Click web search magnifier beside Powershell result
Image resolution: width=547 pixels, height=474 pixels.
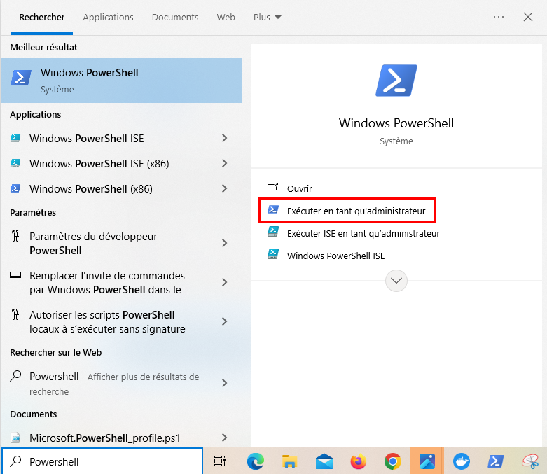(x=15, y=376)
